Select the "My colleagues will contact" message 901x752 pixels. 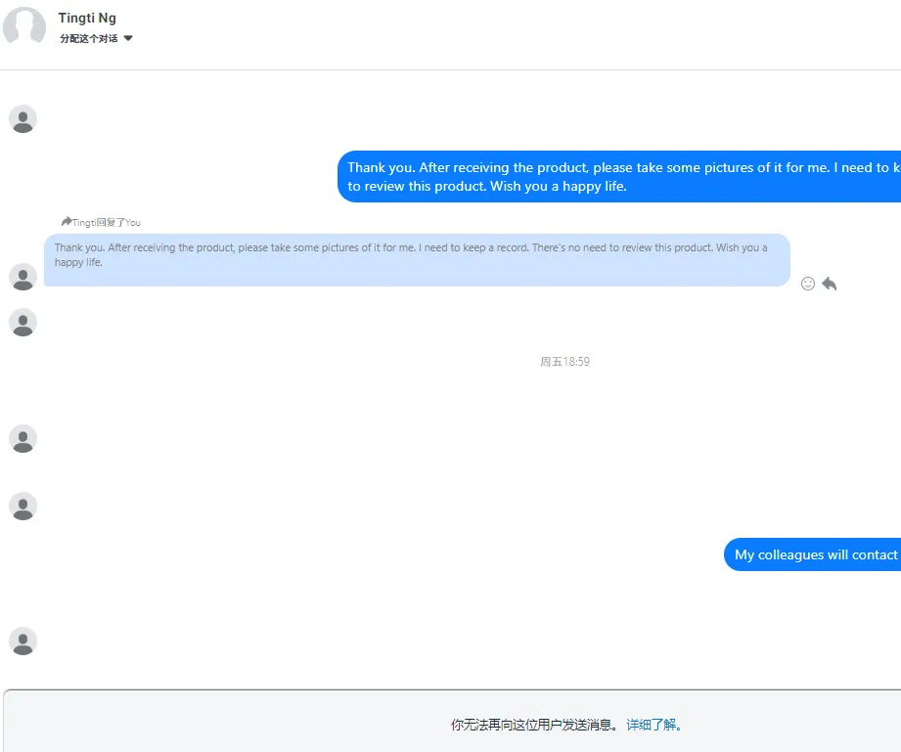click(813, 554)
